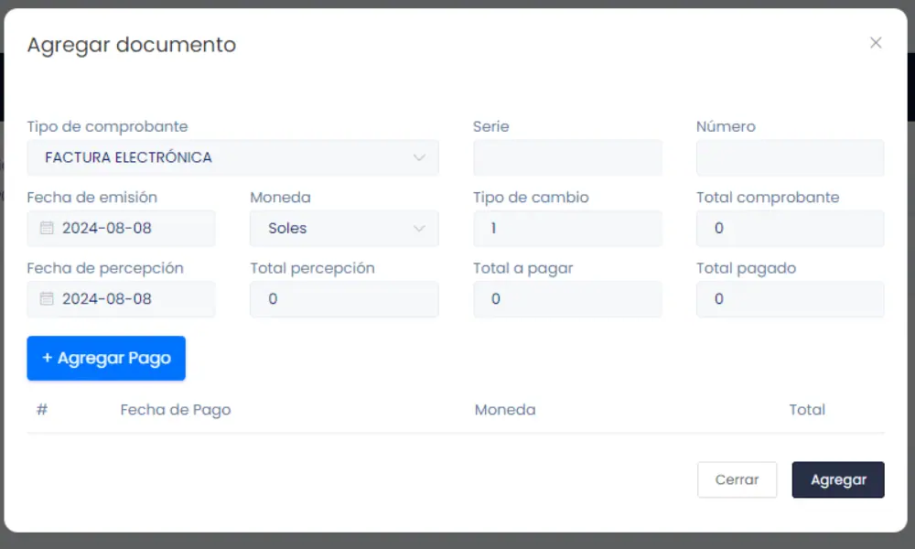
Task: Focus the Número input field
Action: [791, 157]
